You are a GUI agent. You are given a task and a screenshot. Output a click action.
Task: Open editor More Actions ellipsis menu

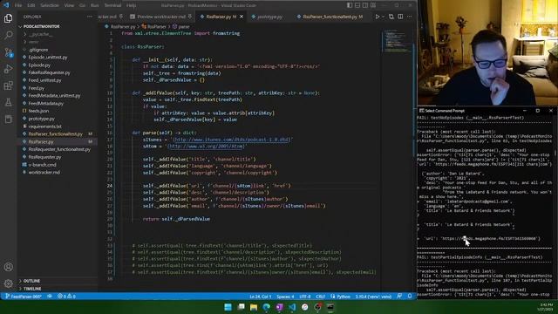click(x=409, y=17)
